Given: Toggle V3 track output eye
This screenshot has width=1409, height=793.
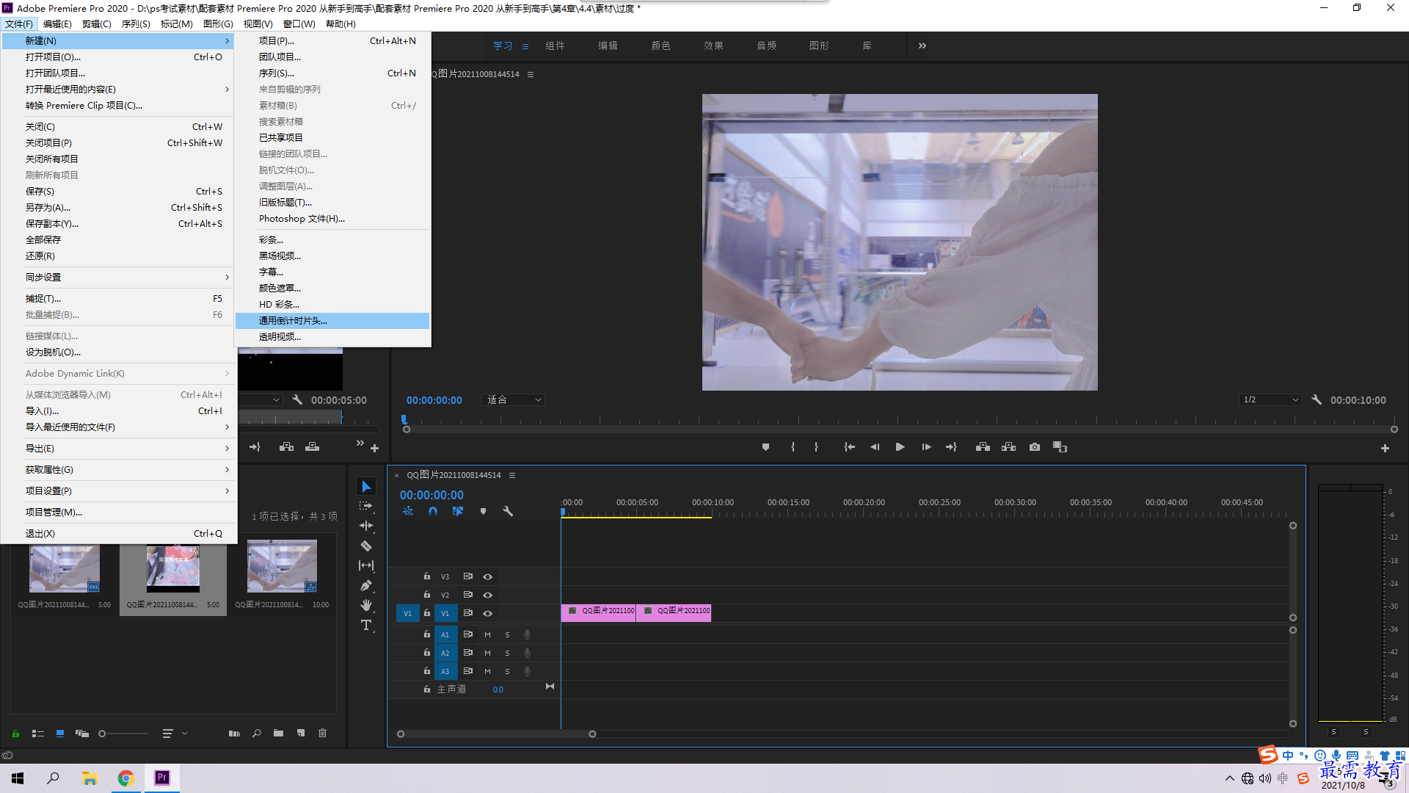Looking at the screenshot, I should pos(487,577).
